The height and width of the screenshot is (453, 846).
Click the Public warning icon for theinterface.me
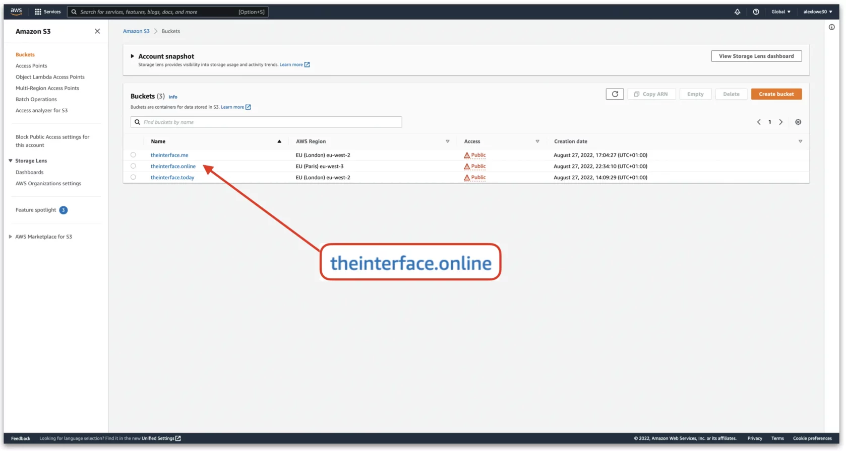tap(467, 156)
